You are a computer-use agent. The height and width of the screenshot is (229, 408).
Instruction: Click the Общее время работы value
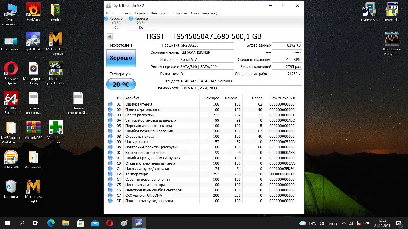click(287, 74)
